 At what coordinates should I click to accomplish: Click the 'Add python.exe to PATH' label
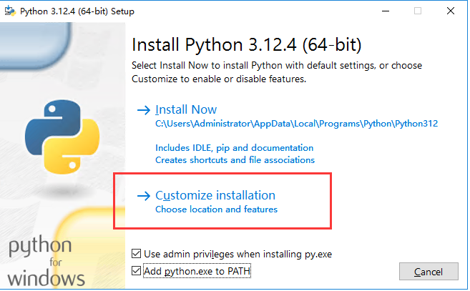(x=197, y=271)
